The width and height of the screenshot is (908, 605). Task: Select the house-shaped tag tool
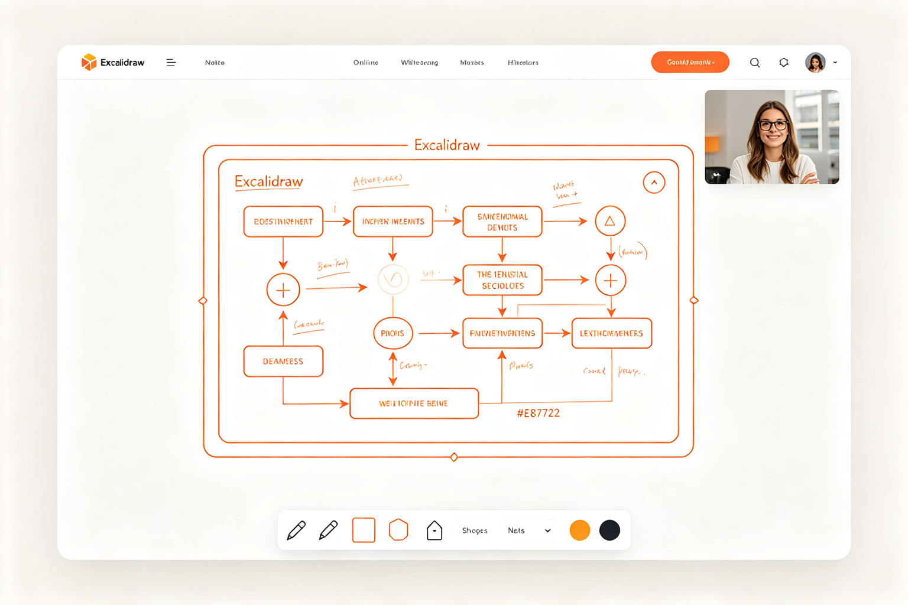pos(434,530)
